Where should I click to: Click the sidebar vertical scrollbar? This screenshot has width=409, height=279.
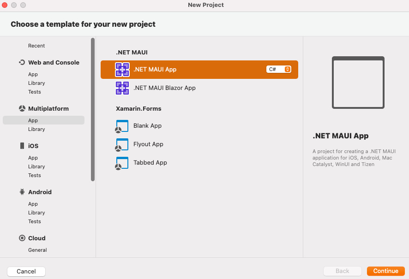[93, 109]
